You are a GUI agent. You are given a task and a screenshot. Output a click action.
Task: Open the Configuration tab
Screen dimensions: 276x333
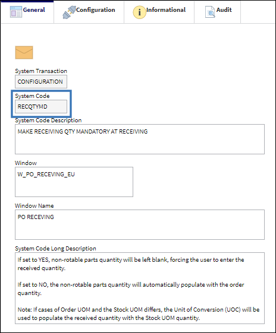tap(89, 12)
